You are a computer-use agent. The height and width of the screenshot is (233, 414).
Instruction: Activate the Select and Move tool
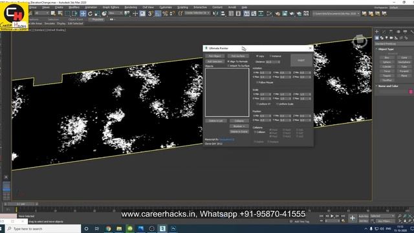83,14
